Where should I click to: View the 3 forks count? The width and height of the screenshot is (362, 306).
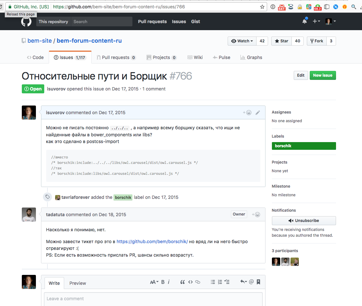(331, 41)
